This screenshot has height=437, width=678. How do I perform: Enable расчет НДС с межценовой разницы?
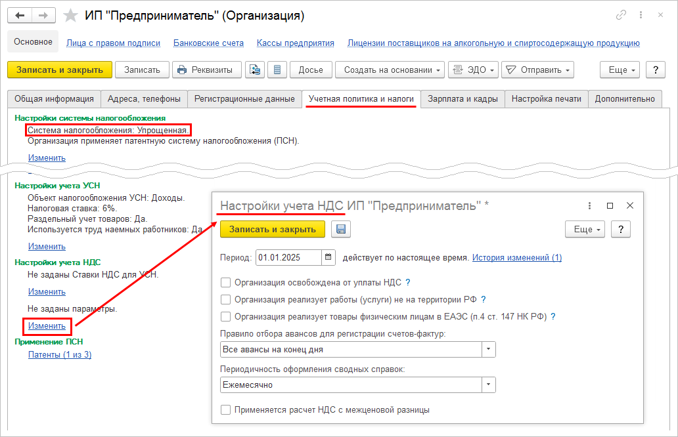(x=225, y=410)
